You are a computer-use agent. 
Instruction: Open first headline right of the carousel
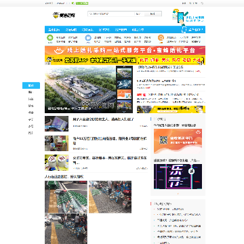pos(161,67)
